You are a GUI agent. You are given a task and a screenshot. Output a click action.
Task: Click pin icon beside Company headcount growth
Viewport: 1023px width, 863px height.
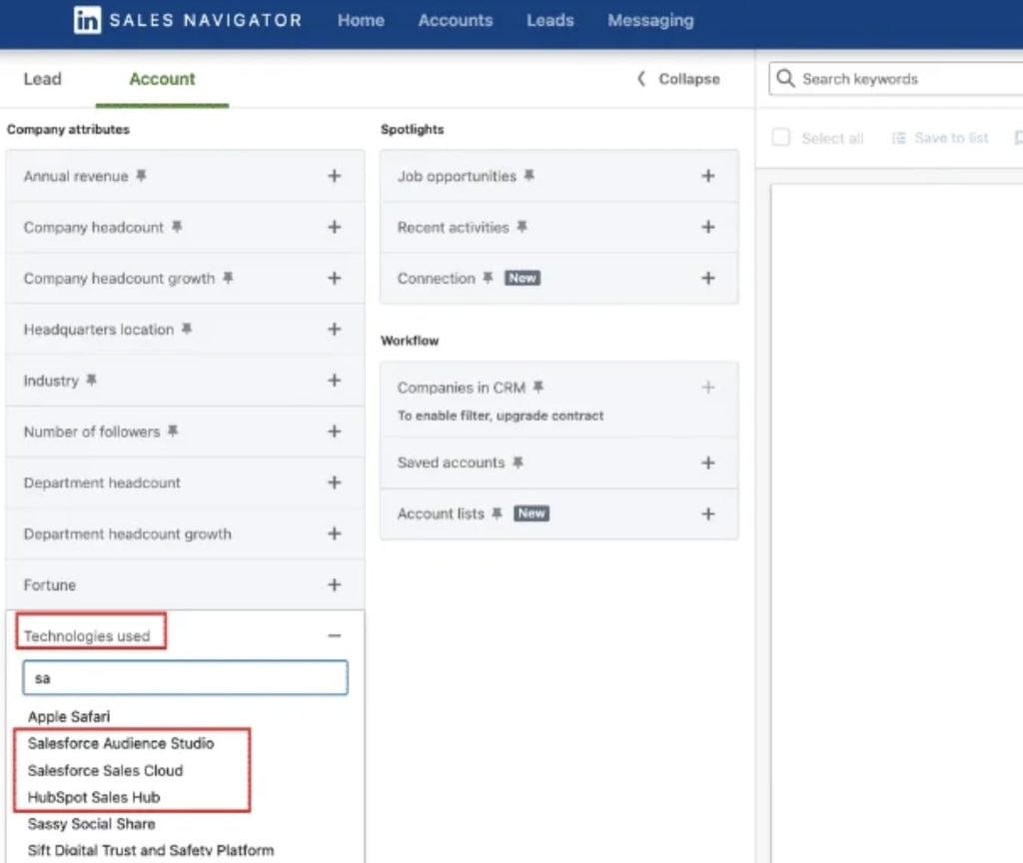pyautogui.click(x=227, y=278)
